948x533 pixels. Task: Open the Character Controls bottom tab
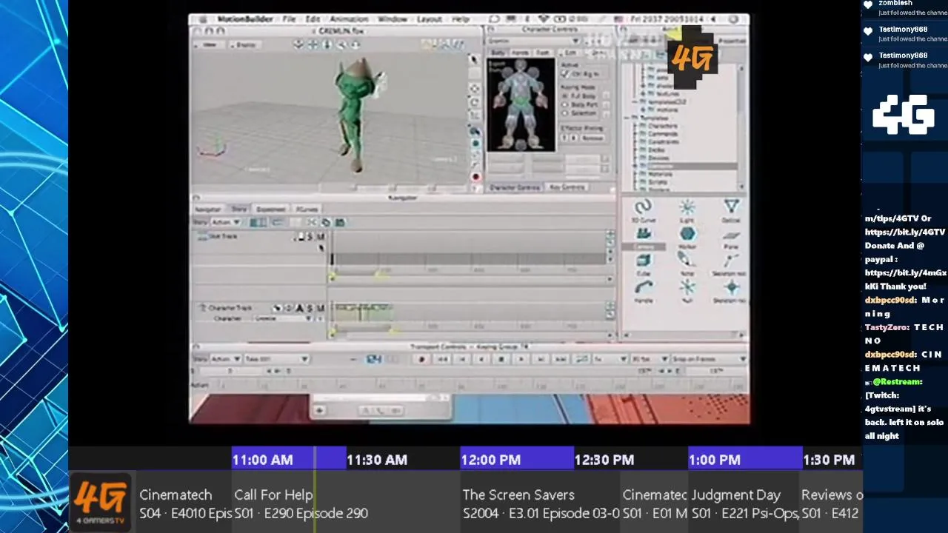pos(516,187)
